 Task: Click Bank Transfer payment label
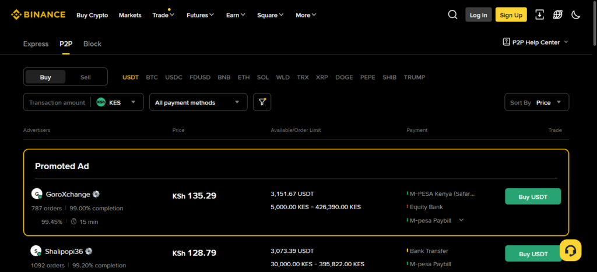(x=429, y=250)
